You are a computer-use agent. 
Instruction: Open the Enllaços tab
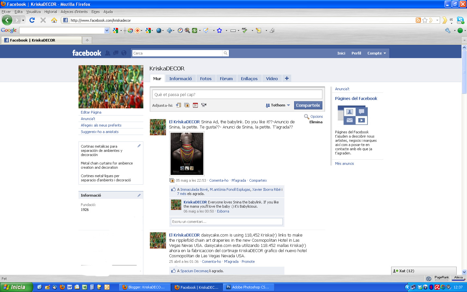tap(249, 79)
